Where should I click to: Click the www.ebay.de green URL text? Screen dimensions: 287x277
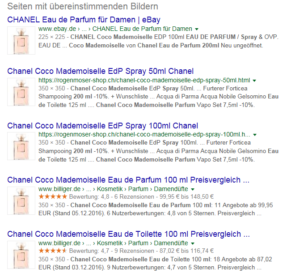point(57,29)
